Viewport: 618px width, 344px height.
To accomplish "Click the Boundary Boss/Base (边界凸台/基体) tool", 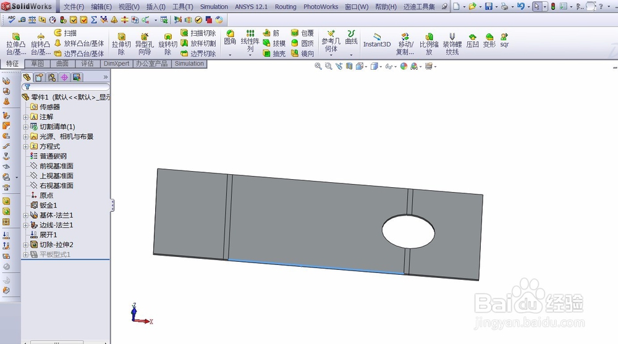I will tap(79, 53).
